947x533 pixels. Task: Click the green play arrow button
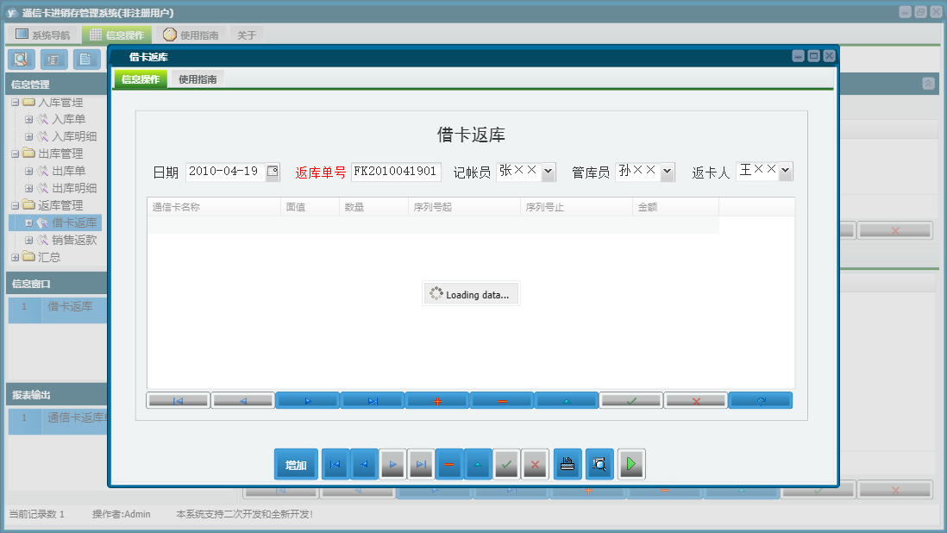(x=631, y=464)
